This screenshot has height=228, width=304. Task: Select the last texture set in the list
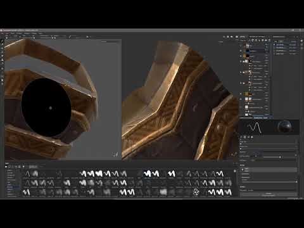[x=286, y=54]
